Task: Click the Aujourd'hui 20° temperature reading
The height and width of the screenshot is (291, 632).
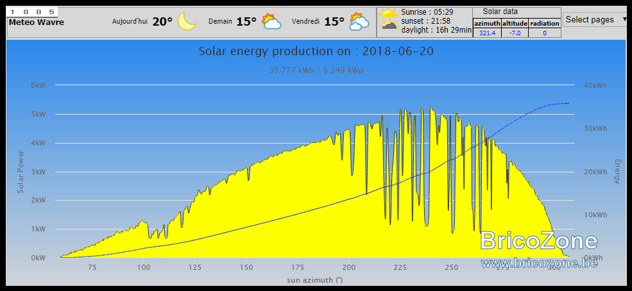Action: [x=162, y=21]
